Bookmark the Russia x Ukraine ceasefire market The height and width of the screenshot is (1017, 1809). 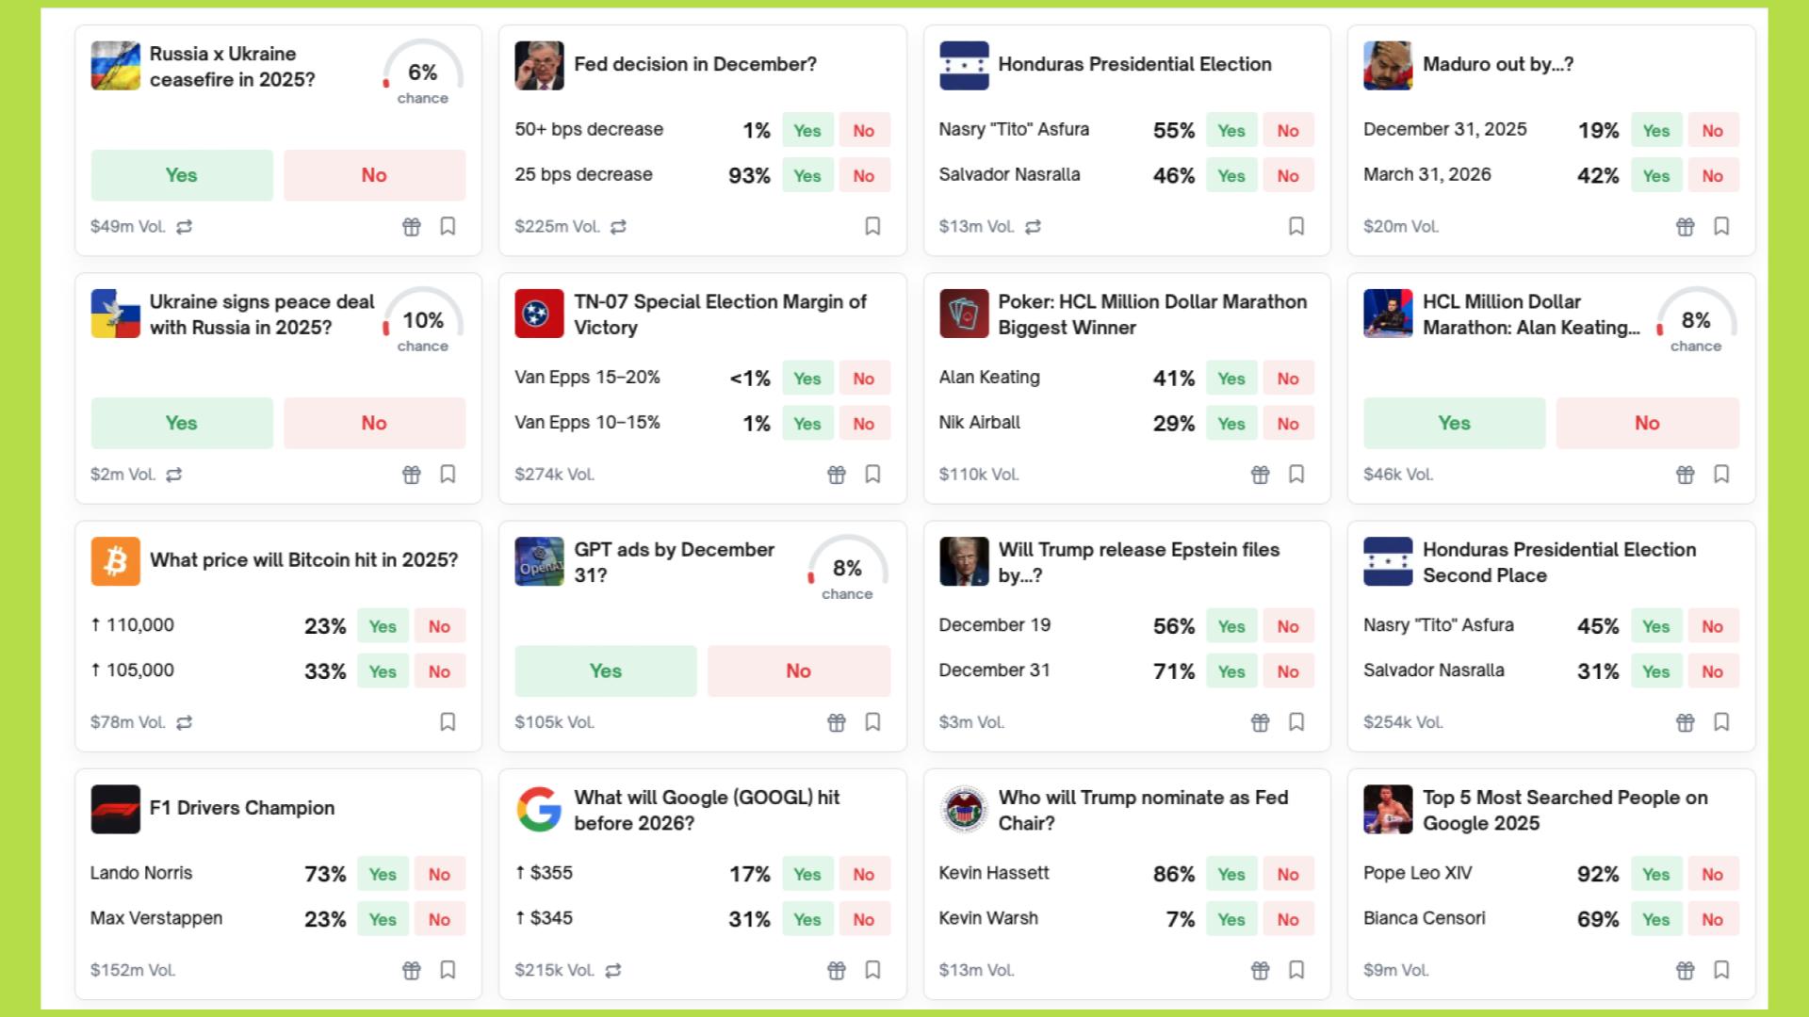click(x=448, y=226)
